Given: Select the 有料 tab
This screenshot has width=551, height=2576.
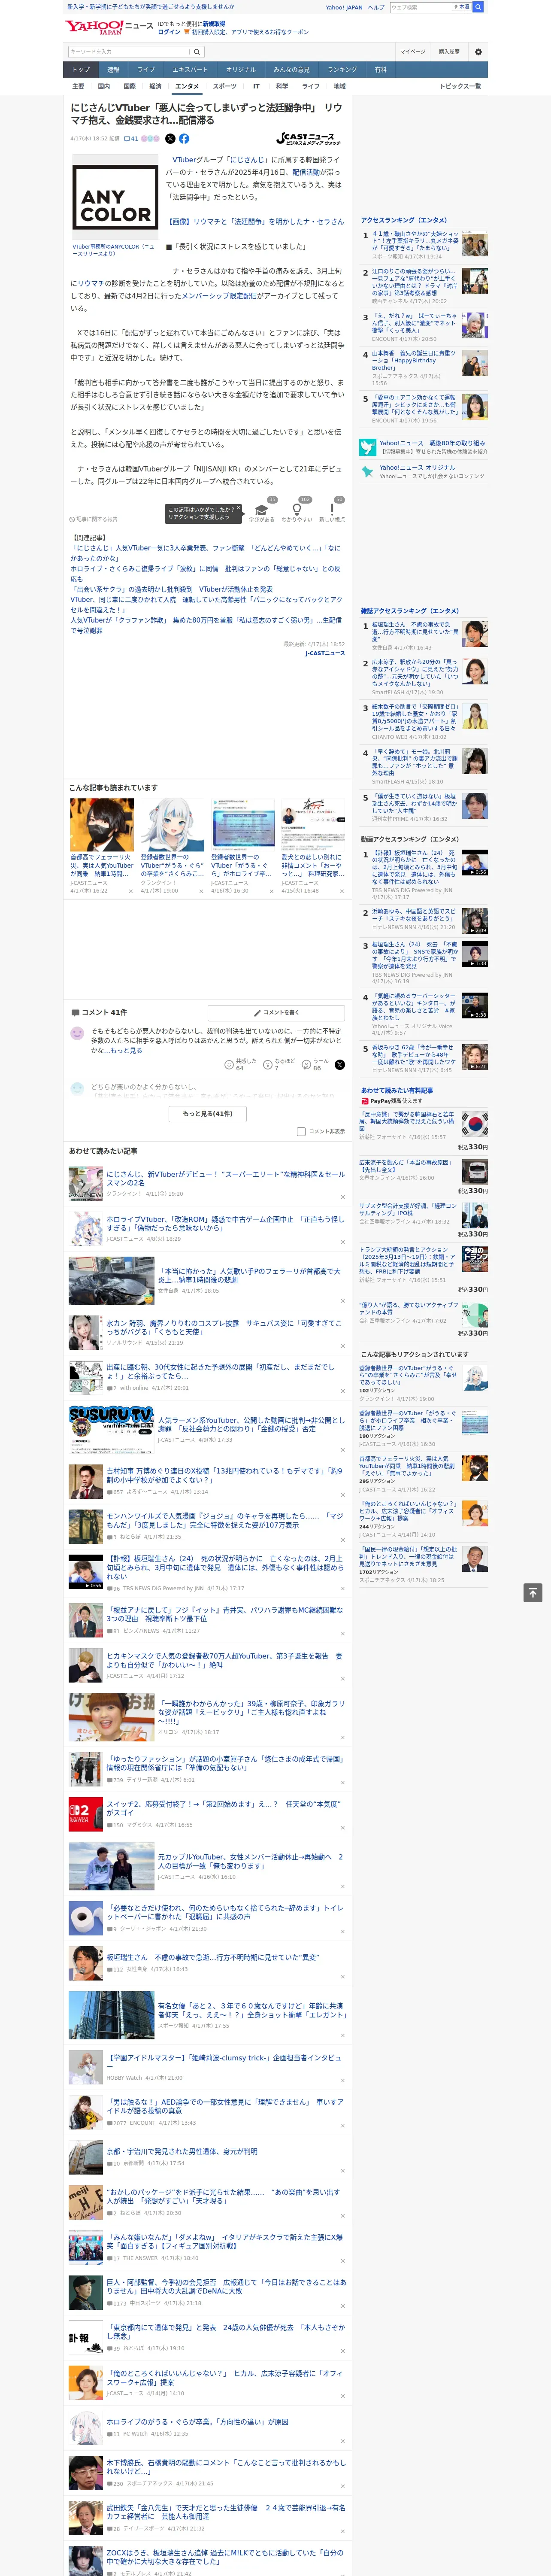Looking at the screenshot, I should click(x=380, y=70).
